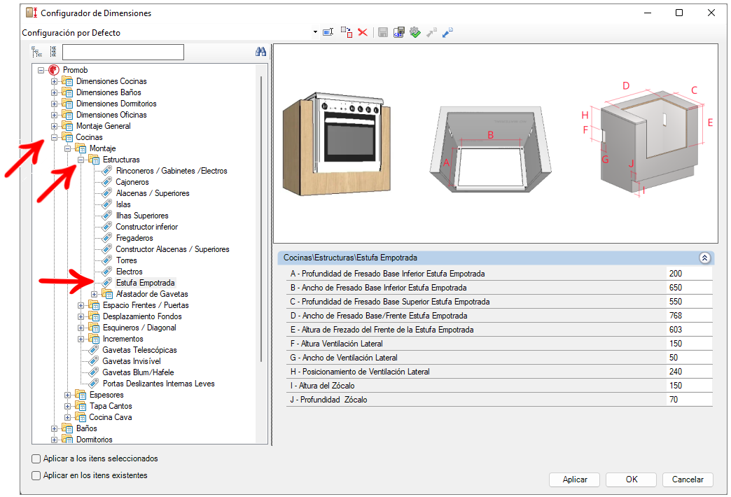Edit value 200 for Profundidad Fresado Base Inferior

pyautogui.click(x=689, y=274)
